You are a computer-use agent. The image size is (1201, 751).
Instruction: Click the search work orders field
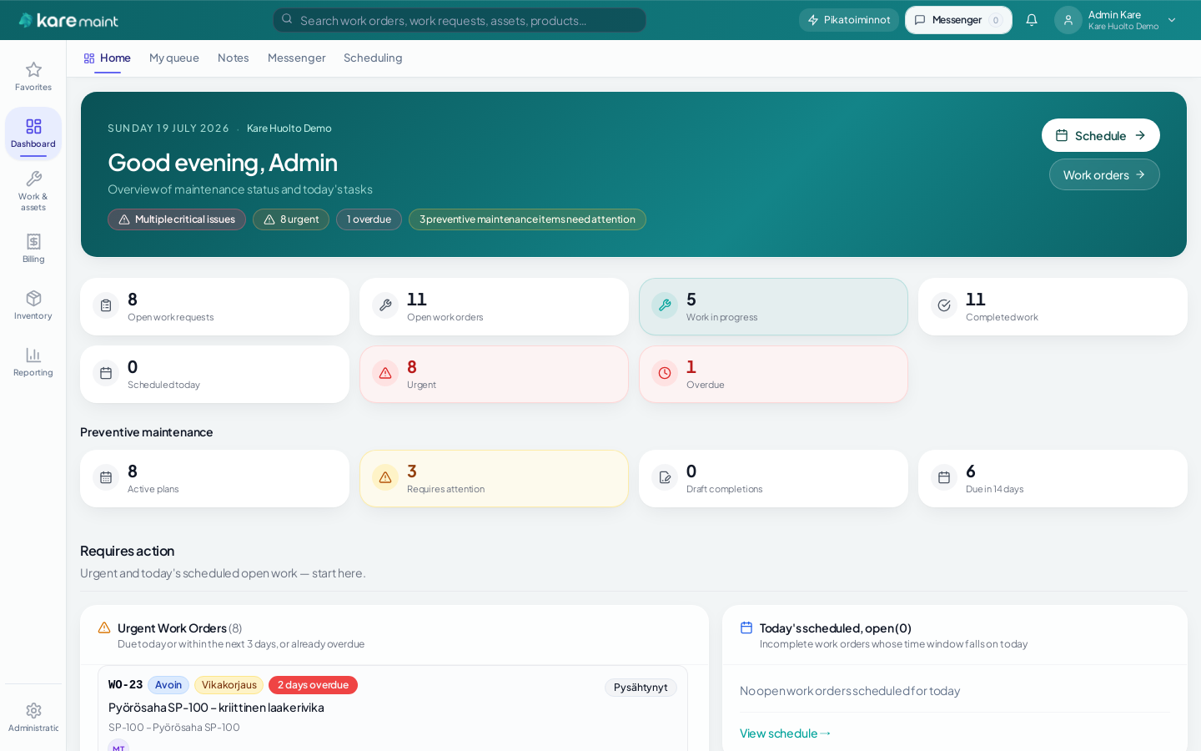click(x=460, y=20)
